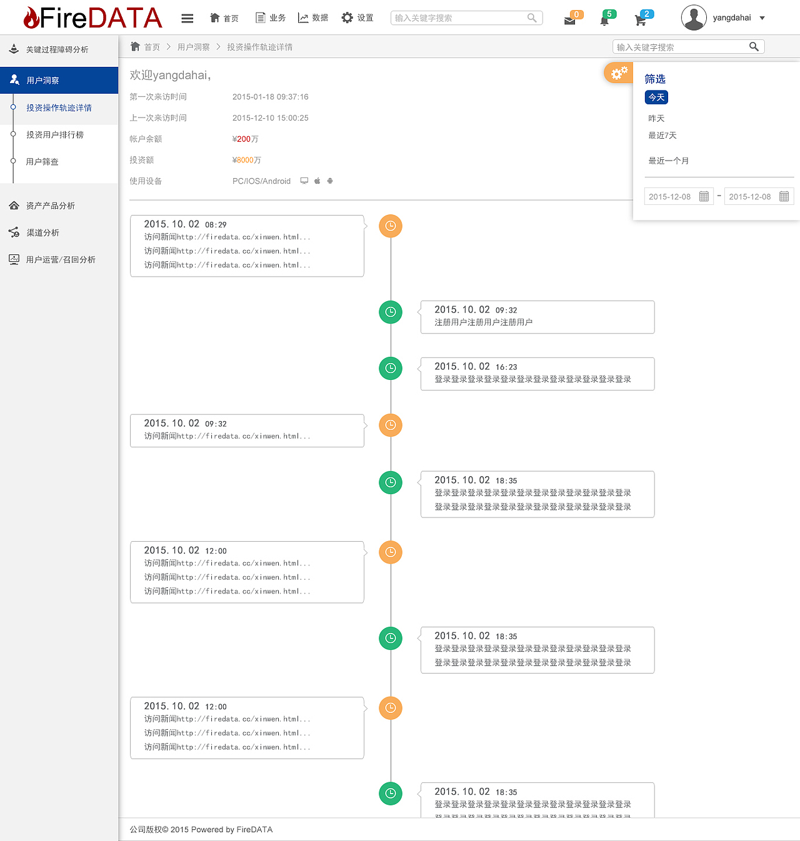Click the orange timeline clock at 08:29
The width and height of the screenshot is (800, 841).
pos(391,226)
